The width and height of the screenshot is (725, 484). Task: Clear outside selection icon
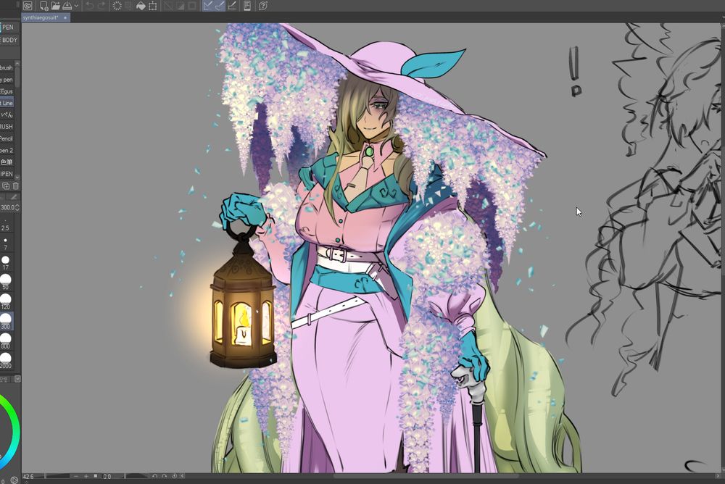coord(128,6)
